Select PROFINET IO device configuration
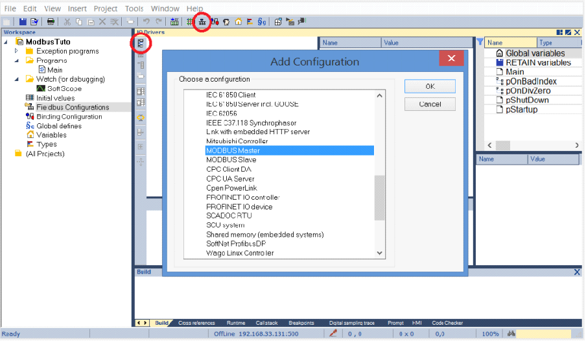The width and height of the screenshot is (586, 341). (x=239, y=207)
